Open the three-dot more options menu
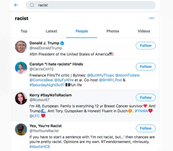 pos(152,18)
